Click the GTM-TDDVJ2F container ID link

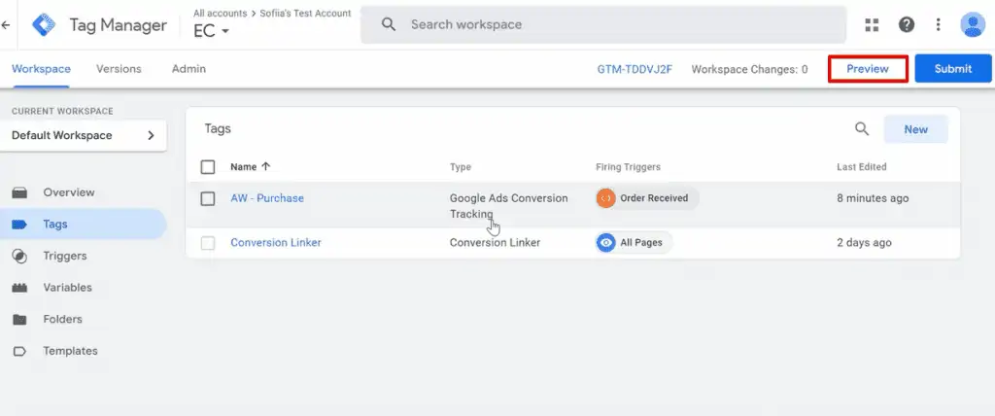tap(635, 69)
